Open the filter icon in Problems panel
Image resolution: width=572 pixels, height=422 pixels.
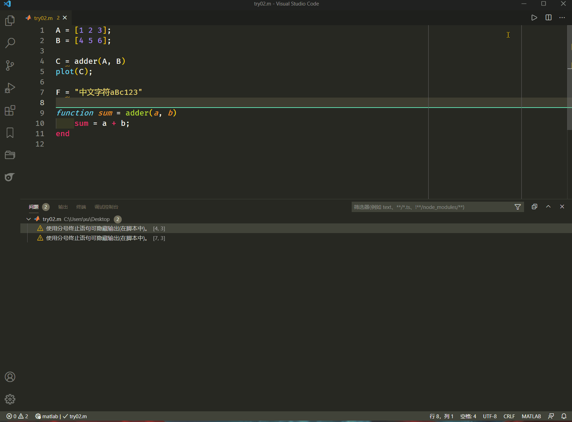[518, 207]
